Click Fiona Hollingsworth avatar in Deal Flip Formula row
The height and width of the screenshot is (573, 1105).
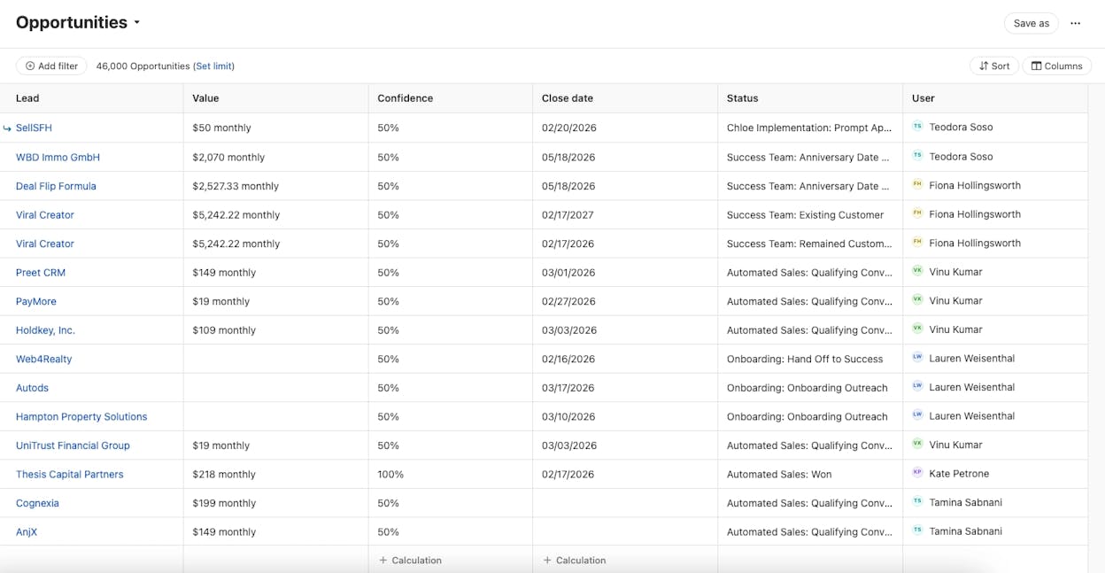click(x=917, y=185)
